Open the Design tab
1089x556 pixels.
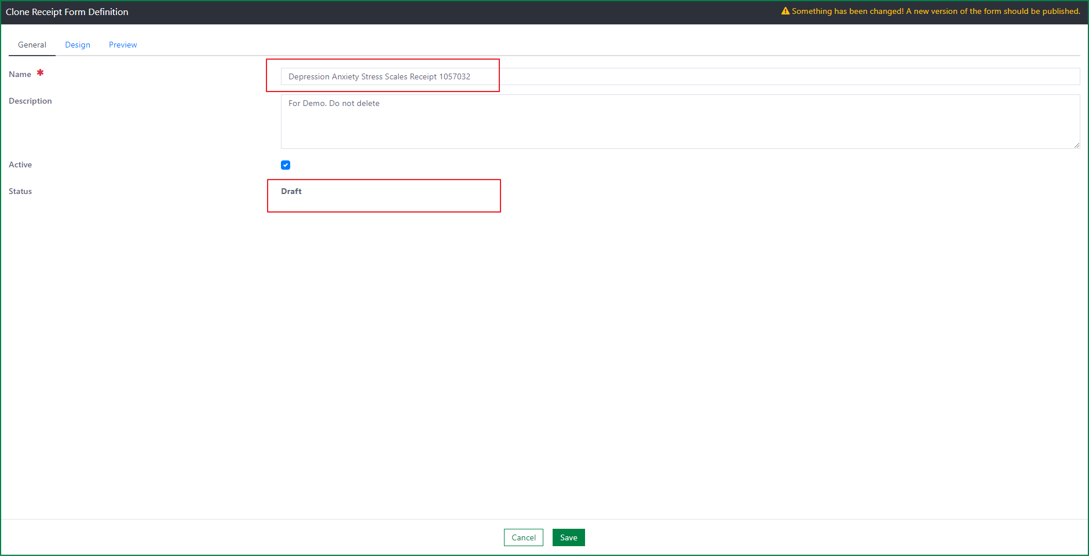(x=78, y=45)
